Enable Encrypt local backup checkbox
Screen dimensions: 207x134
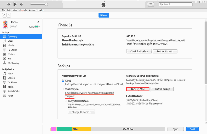(x=66, y=101)
